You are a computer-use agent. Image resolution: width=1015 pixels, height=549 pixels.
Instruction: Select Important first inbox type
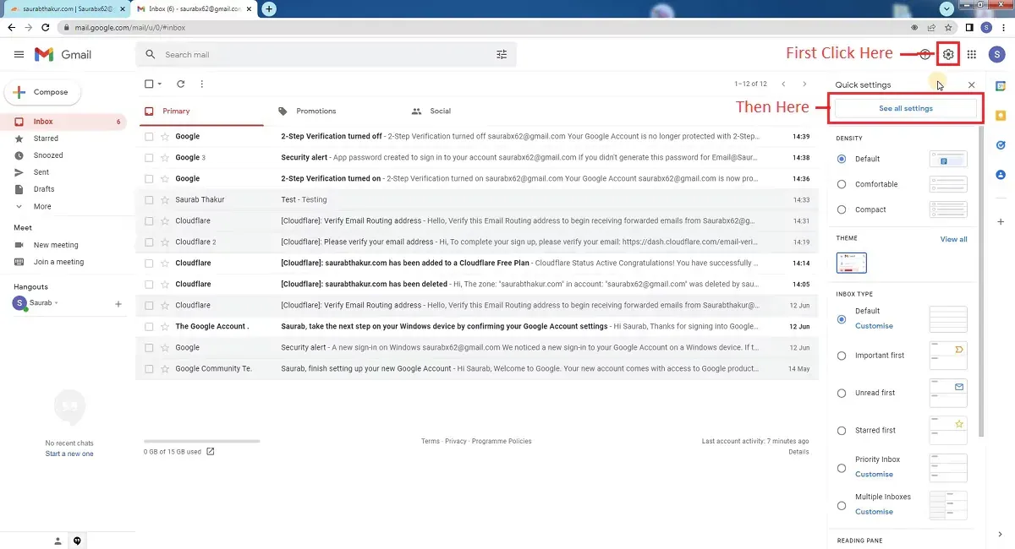point(841,356)
